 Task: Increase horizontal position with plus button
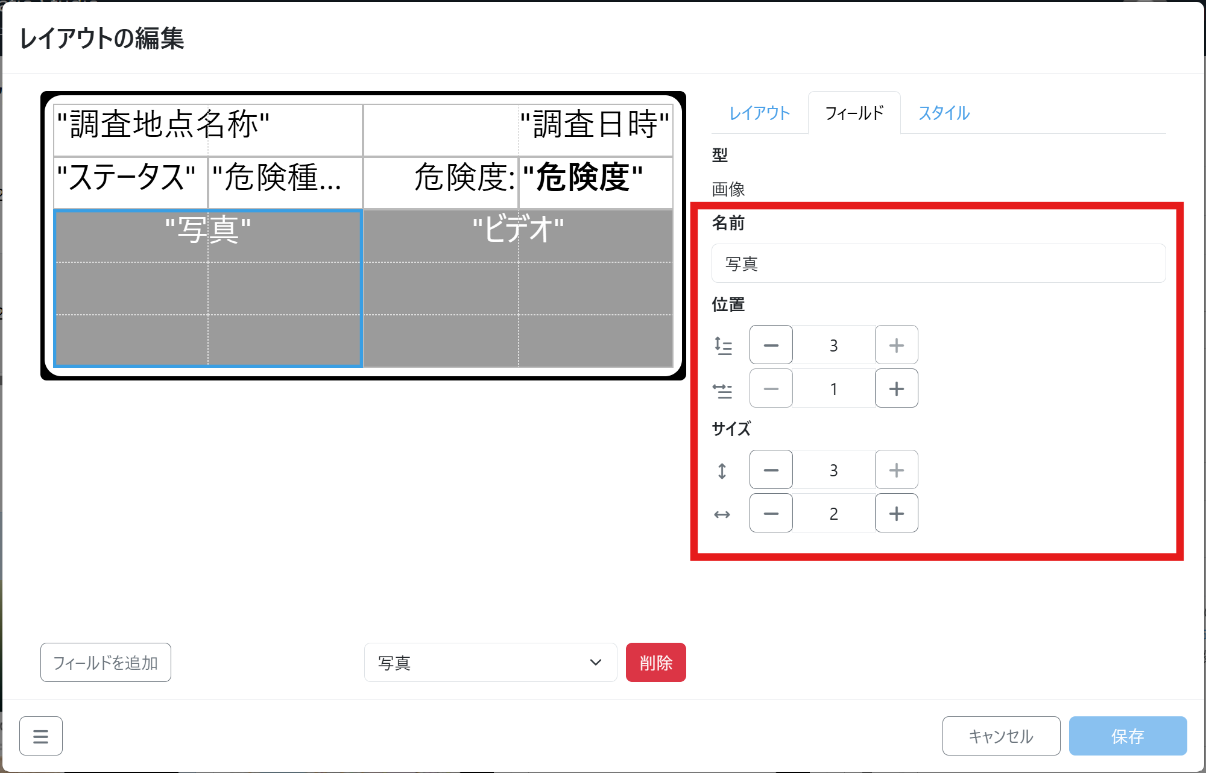pos(896,388)
